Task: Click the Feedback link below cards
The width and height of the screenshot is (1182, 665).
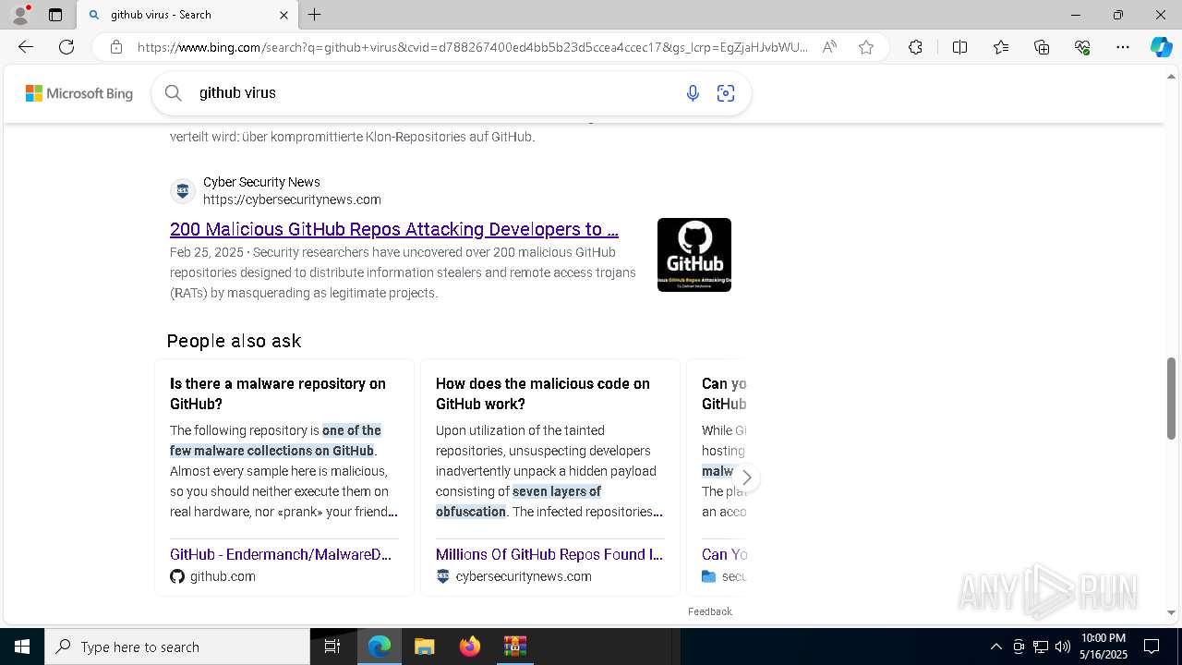Action: [710, 611]
